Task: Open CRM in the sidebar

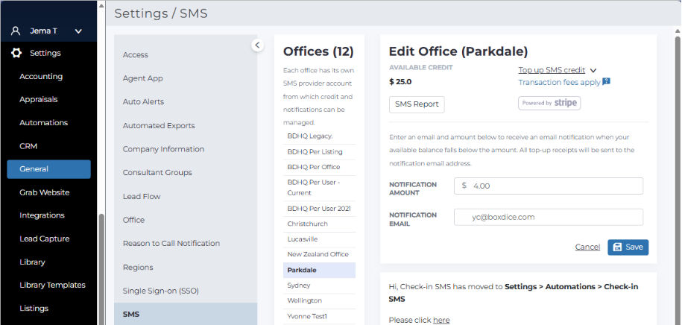Action: pyautogui.click(x=28, y=146)
